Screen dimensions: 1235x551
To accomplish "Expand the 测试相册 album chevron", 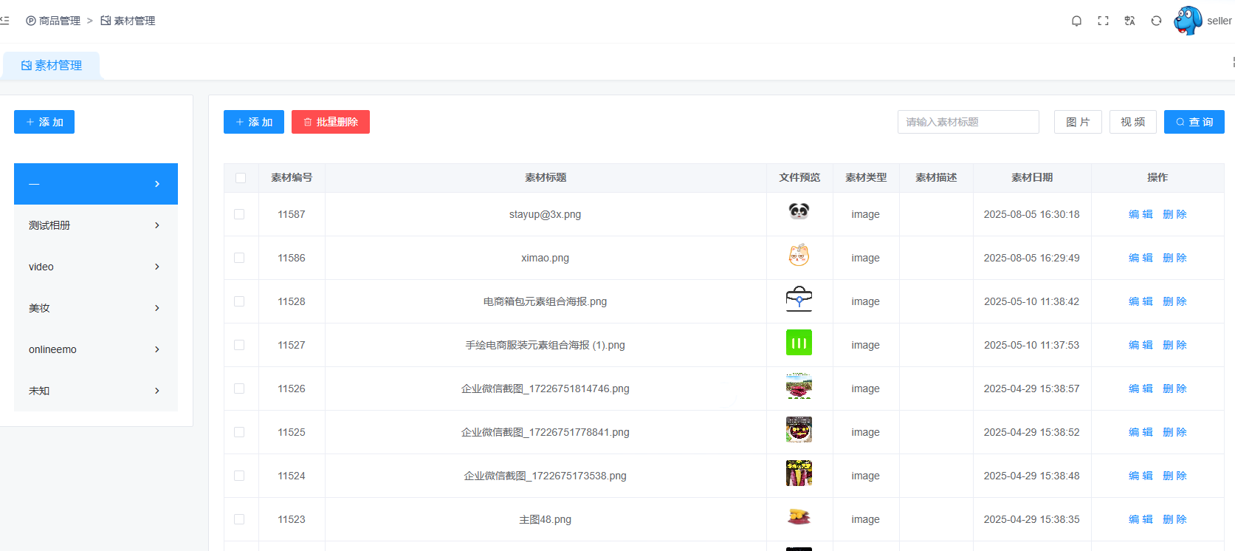I will pyautogui.click(x=156, y=225).
